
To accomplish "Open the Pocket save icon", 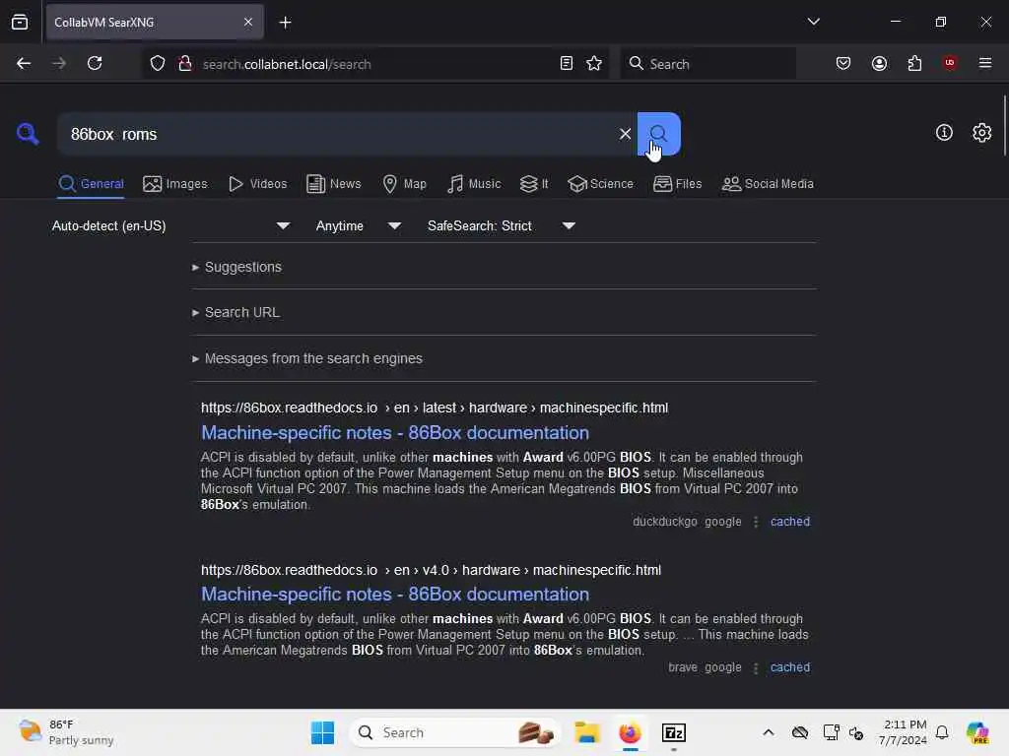I will (843, 63).
